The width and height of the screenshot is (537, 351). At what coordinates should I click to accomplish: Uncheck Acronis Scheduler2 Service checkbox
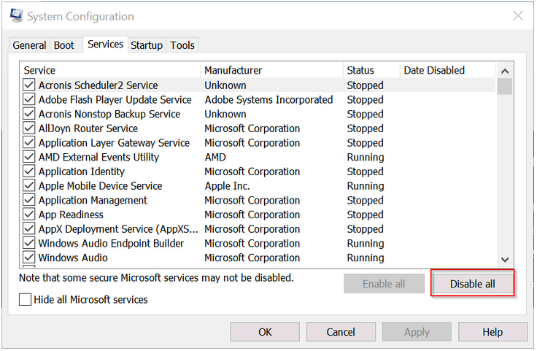[x=28, y=85]
